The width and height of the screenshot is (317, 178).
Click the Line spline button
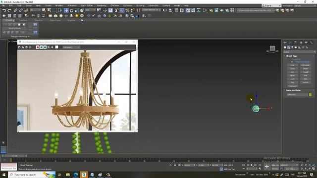(293, 65)
